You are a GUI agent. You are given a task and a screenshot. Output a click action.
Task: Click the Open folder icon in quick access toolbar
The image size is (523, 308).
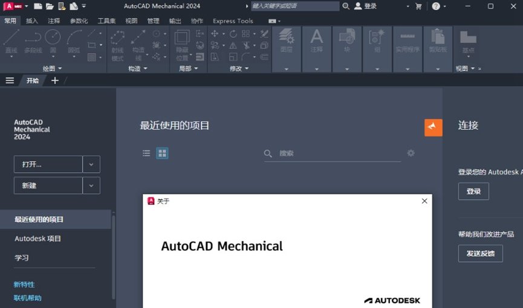coord(50,6)
